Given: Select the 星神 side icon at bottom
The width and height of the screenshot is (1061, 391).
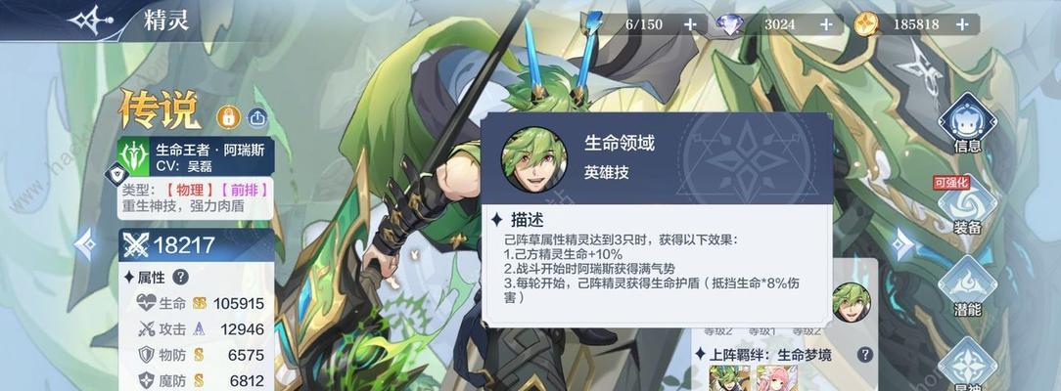Looking at the screenshot, I should 967,365.
